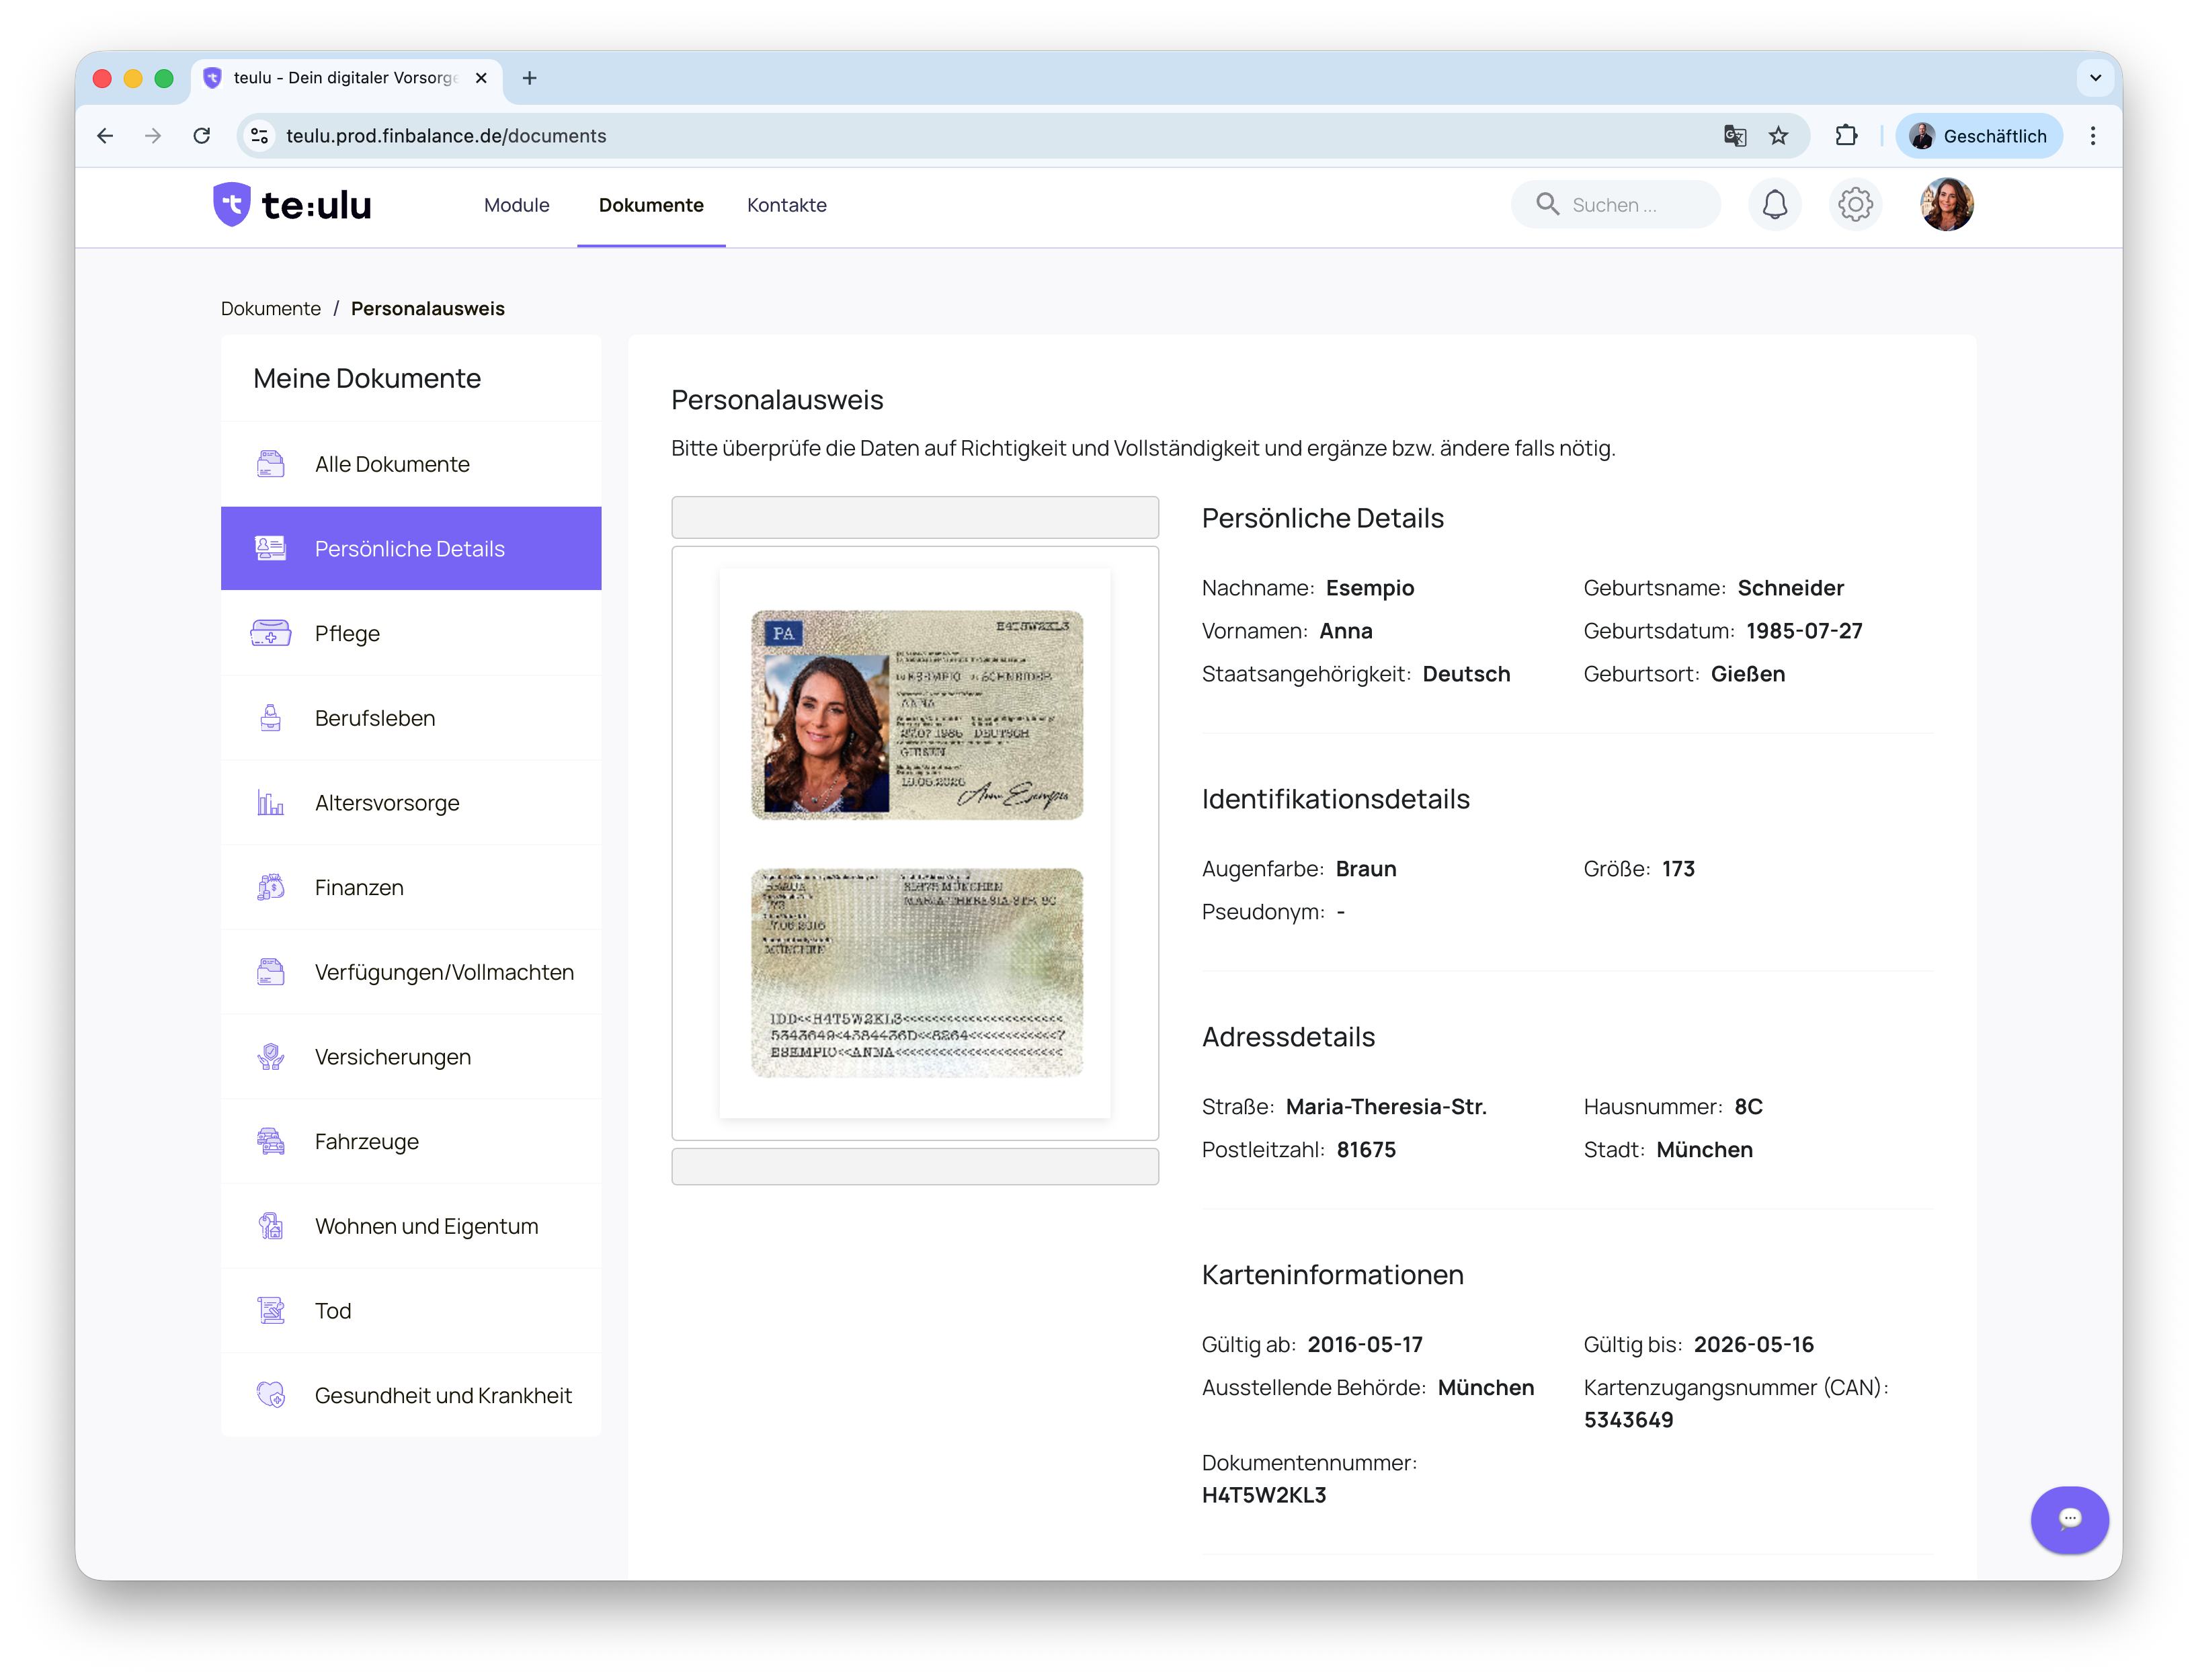This screenshot has height=1680, width=2198.
Task: Select Gesundheit und Krankheit in the sidebar
Action: 443,1395
